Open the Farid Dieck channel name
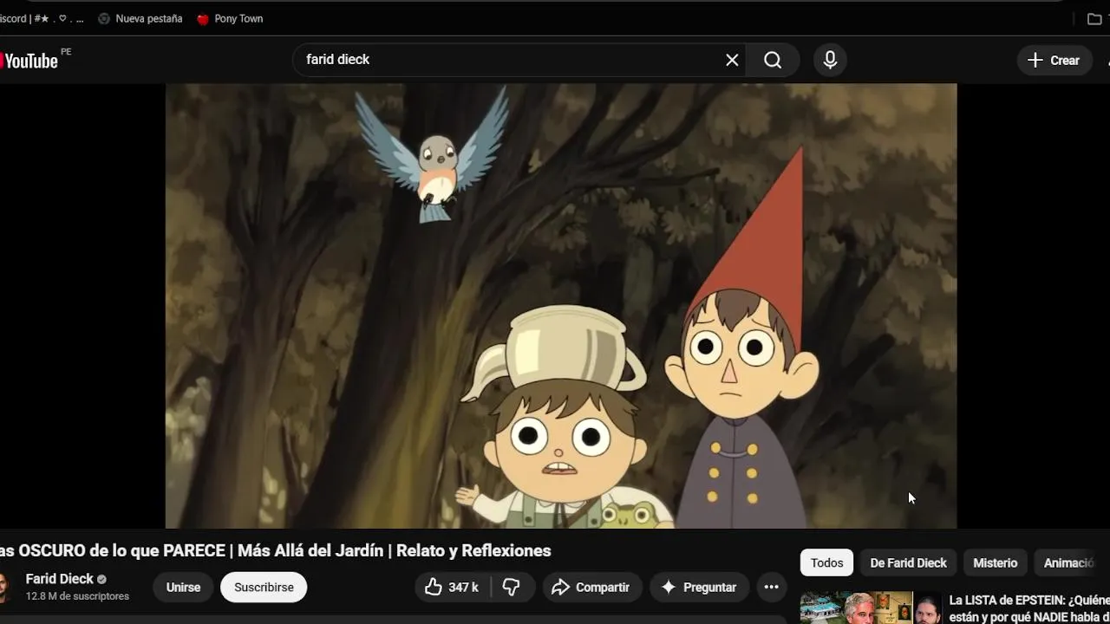This screenshot has width=1110, height=624. tap(59, 579)
